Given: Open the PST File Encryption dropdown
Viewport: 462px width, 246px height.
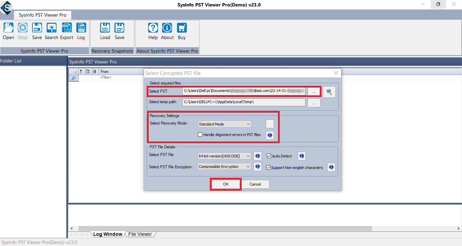Looking at the screenshot, I should pyautogui.click(x=225, y=167).
